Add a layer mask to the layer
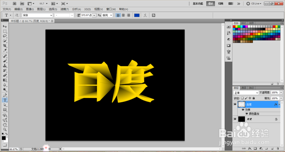This screenshot has height=152, width=285. click(255, 148)
